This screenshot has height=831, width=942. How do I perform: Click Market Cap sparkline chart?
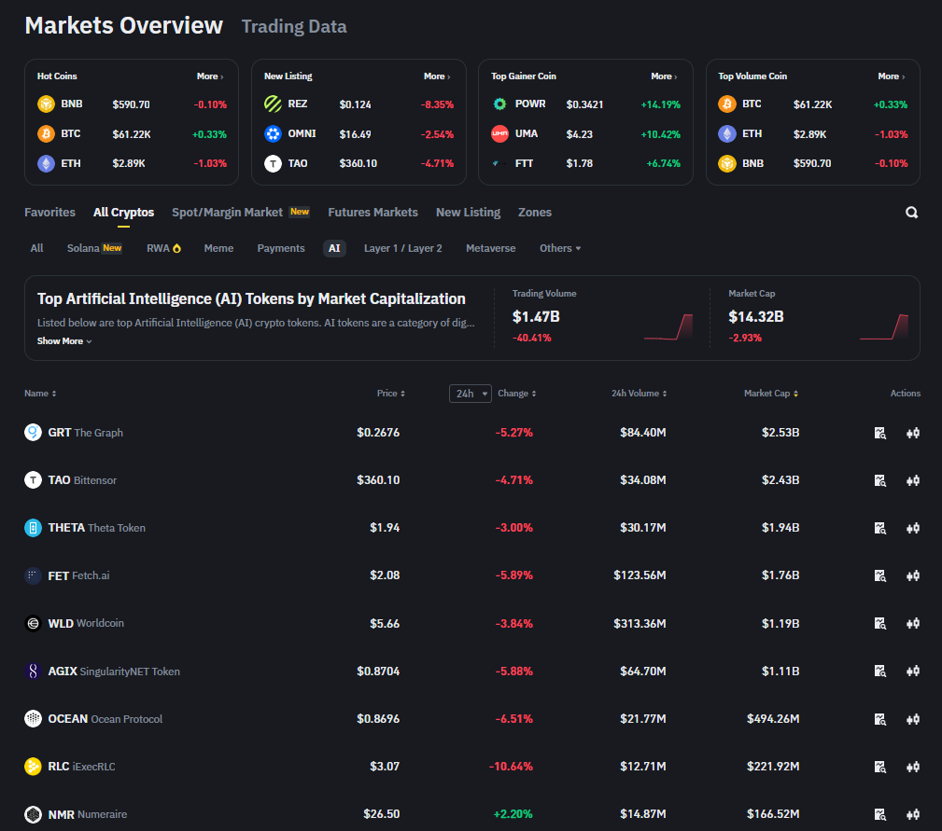884,327
